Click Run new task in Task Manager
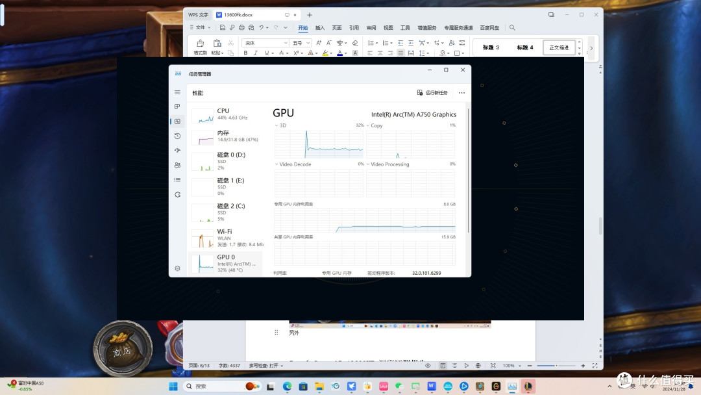The width and height of the screenshot is (701, 395). 432,93
